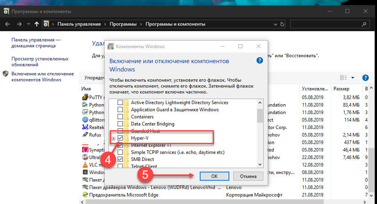
Task: Open the view options dropdown arrow
Action: tap(353, 78)
